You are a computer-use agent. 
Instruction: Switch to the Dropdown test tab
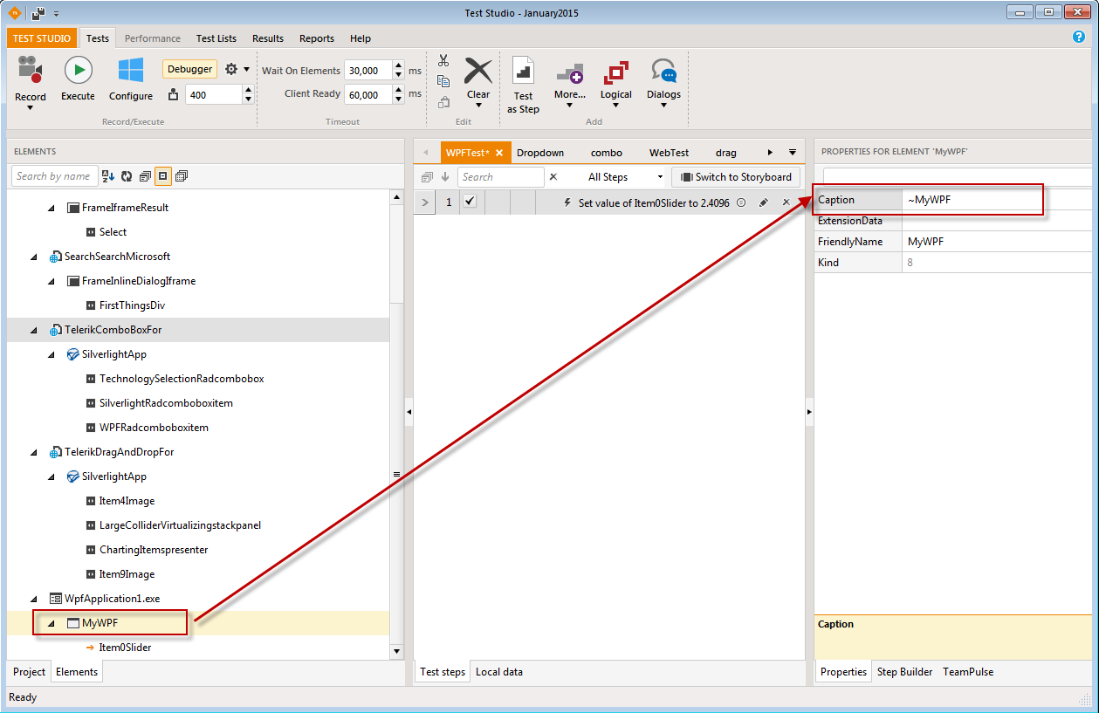click(540, 153)
